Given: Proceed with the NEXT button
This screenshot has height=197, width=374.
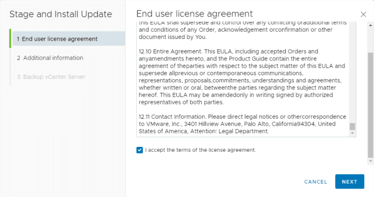Looking at the screenshot, I should tap(349, 182).
